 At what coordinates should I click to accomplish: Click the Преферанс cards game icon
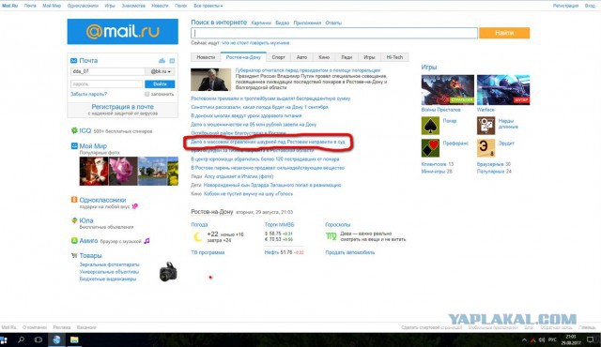click(430, 148)
